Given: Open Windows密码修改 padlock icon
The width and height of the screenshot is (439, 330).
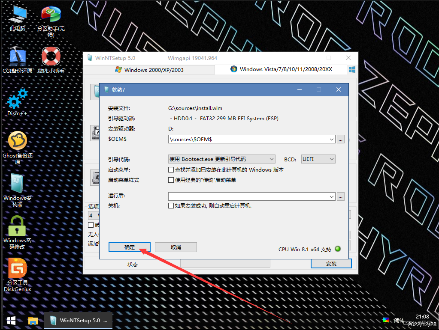Looking at the screenshot, I should pyautogui.click(x=17, y=232).
